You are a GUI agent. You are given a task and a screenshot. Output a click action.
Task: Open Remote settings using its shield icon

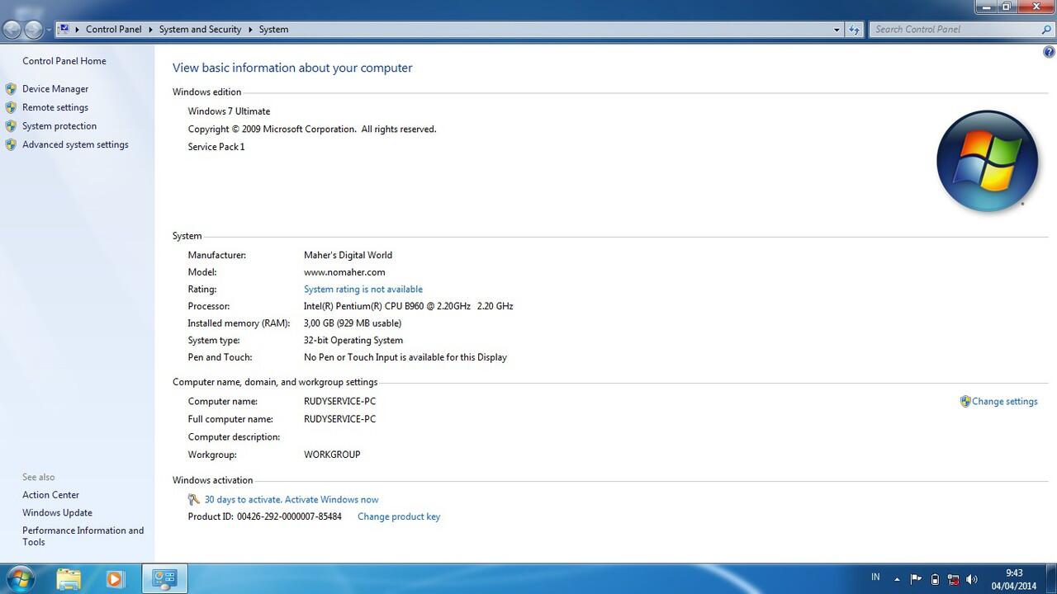tap(11, 107)
